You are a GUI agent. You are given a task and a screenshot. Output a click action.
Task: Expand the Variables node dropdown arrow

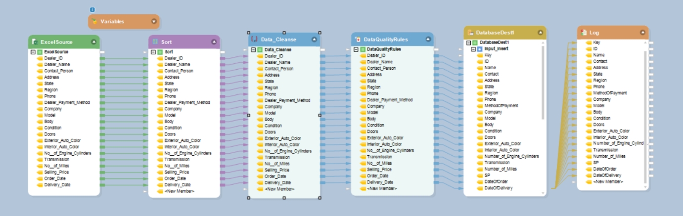point(154,21)
